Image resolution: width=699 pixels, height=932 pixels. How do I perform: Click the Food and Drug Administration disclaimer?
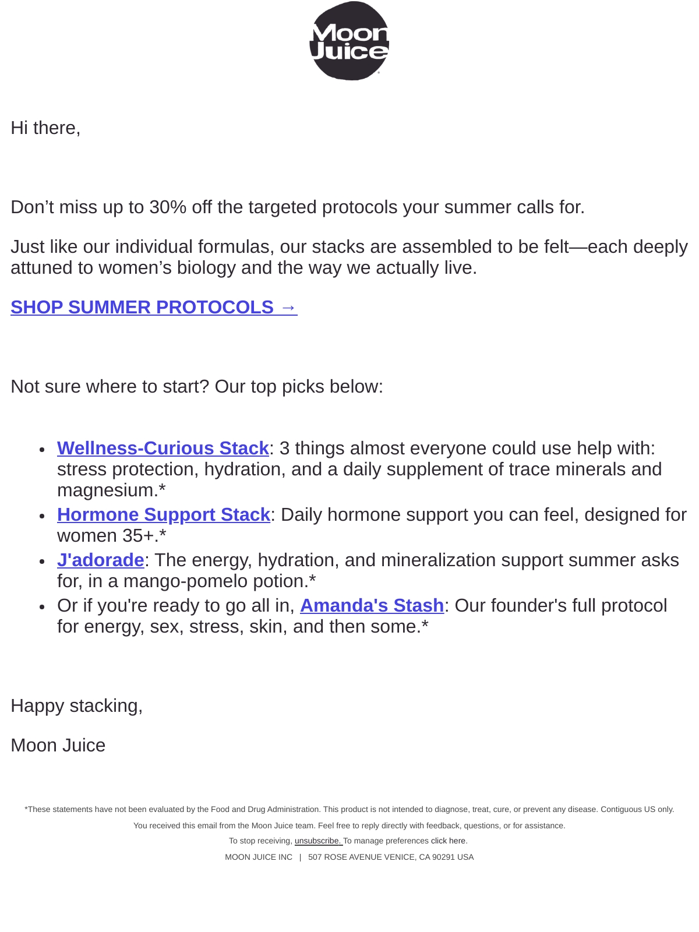tap(349, 809)
